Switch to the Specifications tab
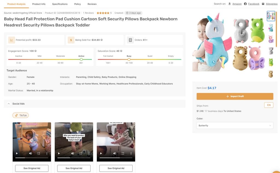The height and width of the screenshot is (173, 280). pyautogui.click(x=60, y=4)
